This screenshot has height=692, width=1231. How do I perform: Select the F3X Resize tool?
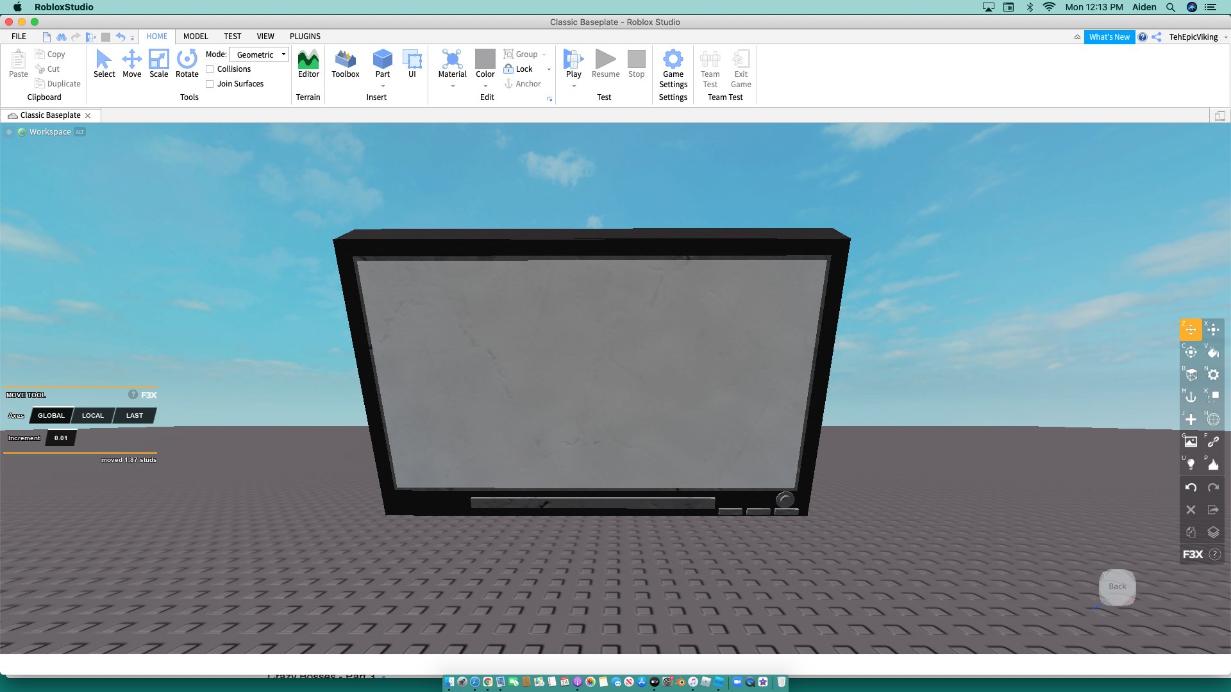[x=1213, y=329]
